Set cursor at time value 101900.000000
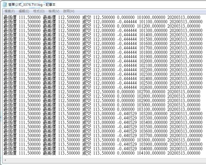Image resolution: width=206 pixels, height=165 pixels. click(x=153, y=57)
